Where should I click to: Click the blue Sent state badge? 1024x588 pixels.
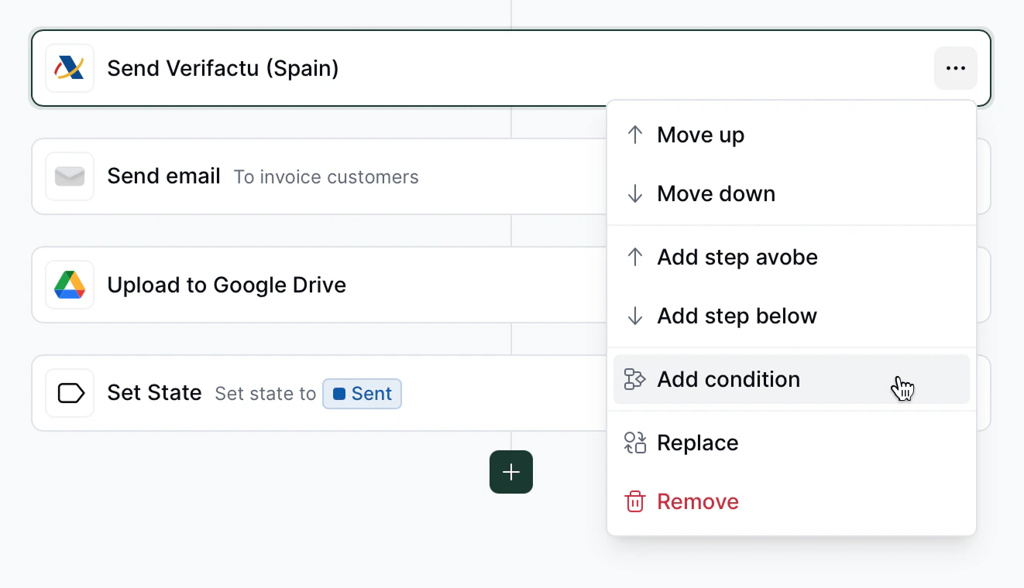[x=363, y=393]
